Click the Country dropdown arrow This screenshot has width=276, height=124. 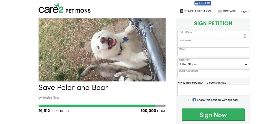[x=246, y=65]
